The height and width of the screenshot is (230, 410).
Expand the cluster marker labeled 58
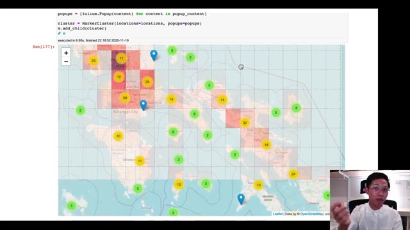click(x=125, y=98)
